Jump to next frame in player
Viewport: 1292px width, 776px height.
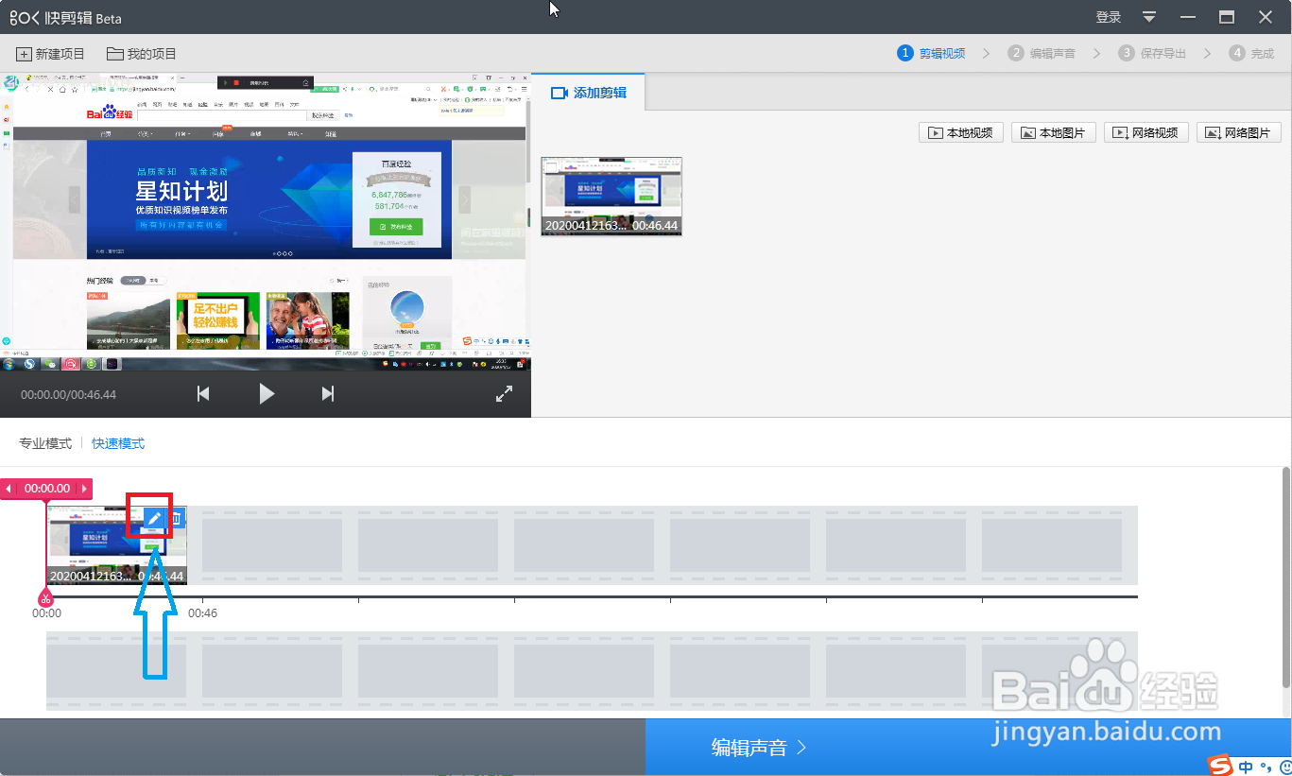328,394
